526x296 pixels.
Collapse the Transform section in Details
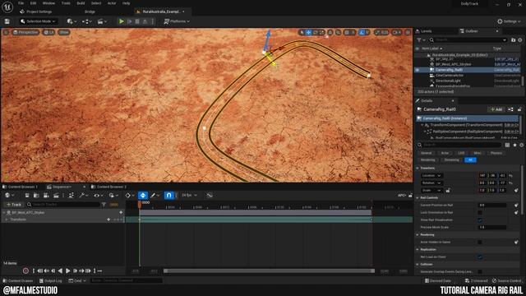(418, 168)
